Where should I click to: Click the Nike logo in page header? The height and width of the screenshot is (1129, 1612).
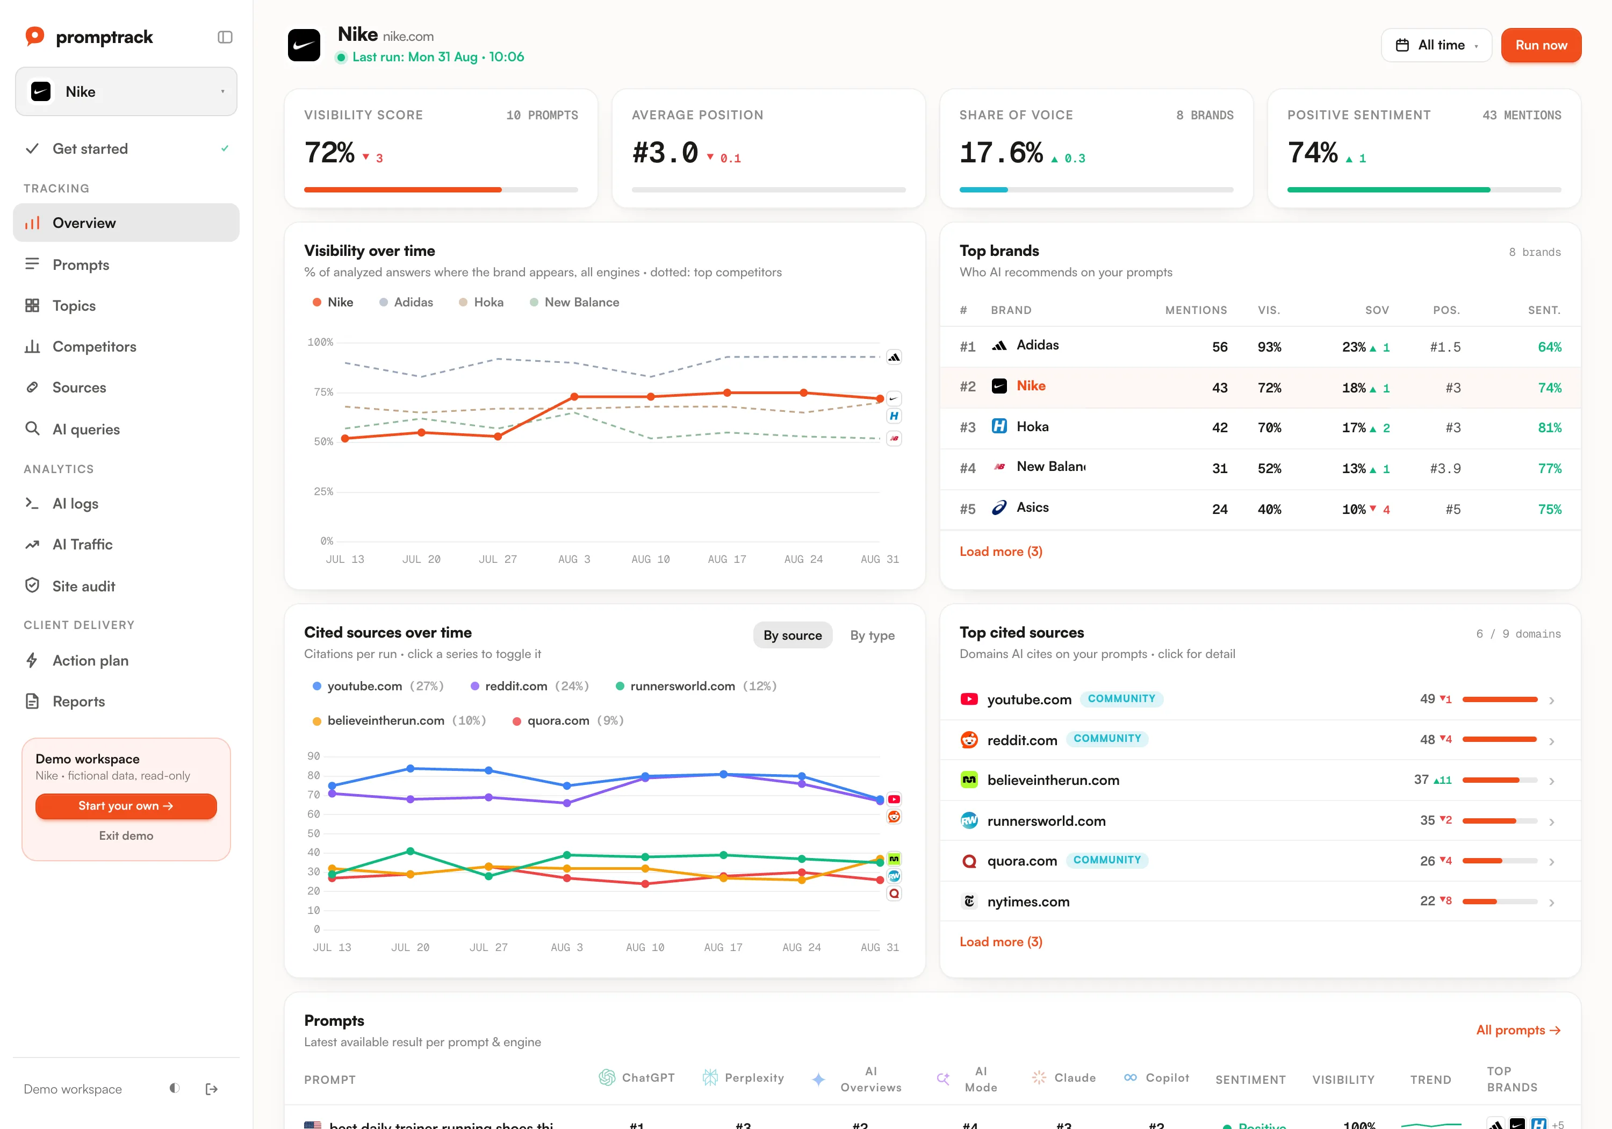[304, 46]
